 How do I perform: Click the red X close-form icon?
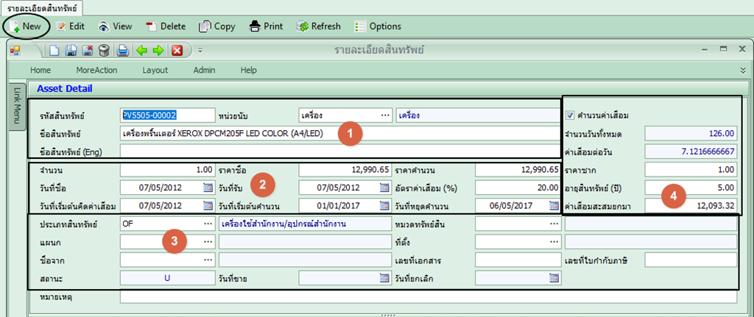(177, 51)
